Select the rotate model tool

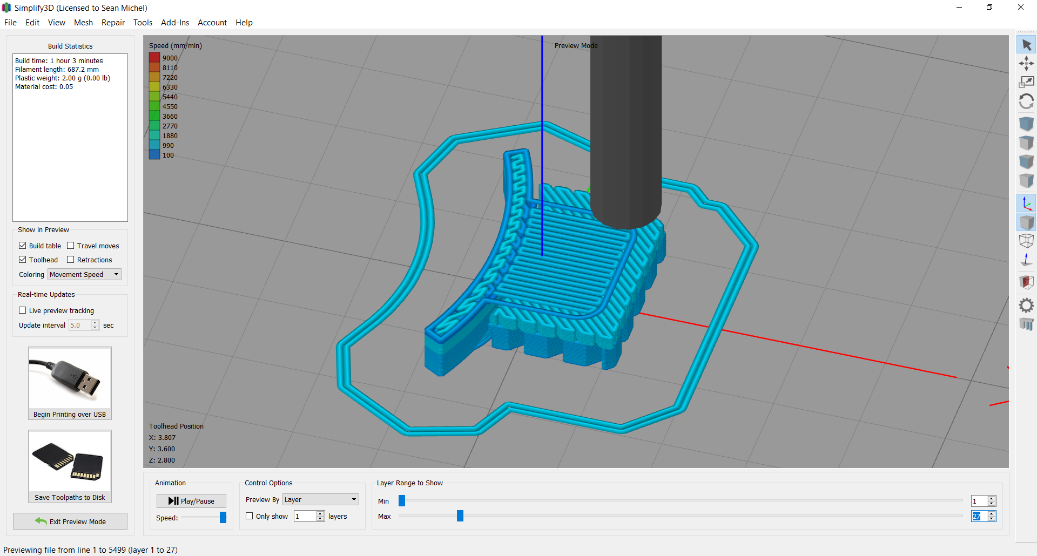(1026, 101)
